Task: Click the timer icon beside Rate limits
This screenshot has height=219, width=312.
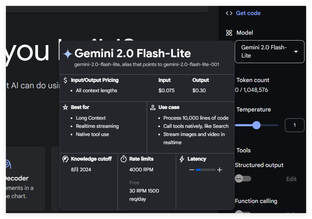Action: click(124, 159)
